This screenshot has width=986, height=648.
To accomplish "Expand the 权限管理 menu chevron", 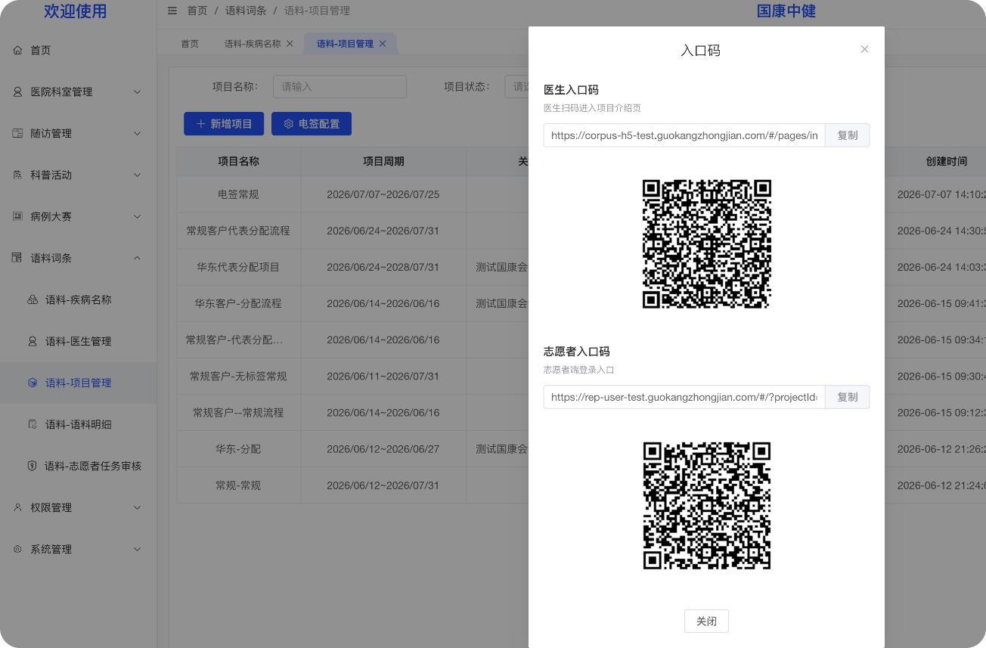I will (x=137, y=507).
